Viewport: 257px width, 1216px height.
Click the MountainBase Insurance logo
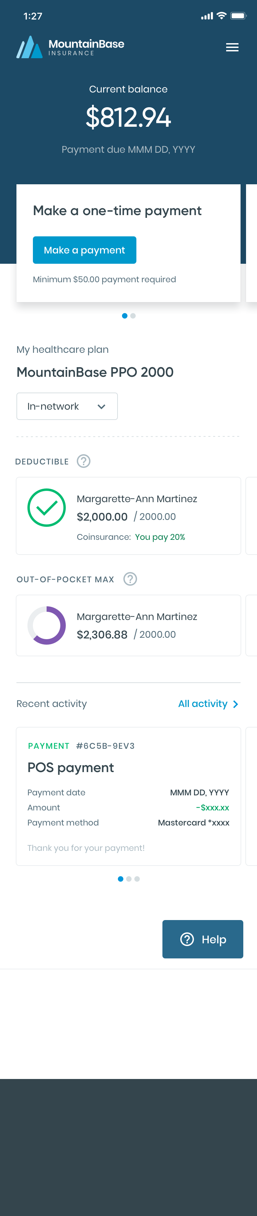tap(70, 47)
